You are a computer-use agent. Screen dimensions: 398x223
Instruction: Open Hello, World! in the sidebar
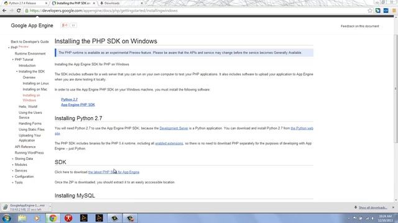pyautogui.click(x=28, y=107)
